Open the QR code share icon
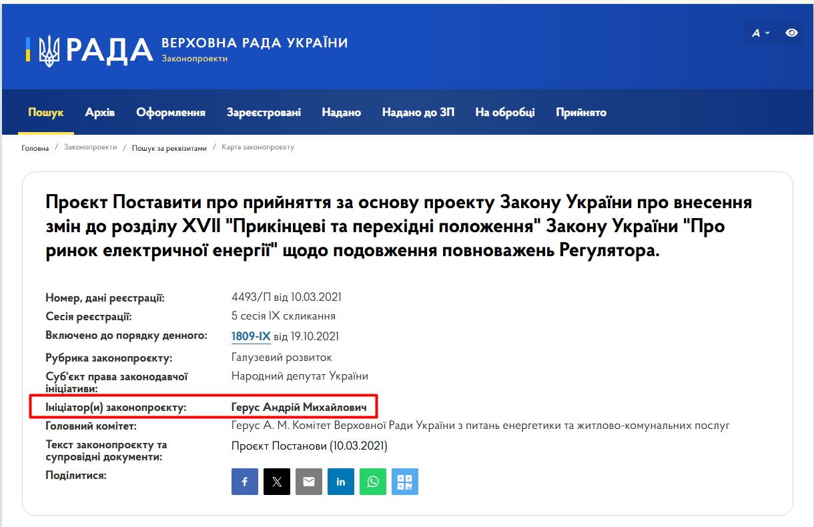The height and width of the screenshot is (527, 814). click(405, 482)
